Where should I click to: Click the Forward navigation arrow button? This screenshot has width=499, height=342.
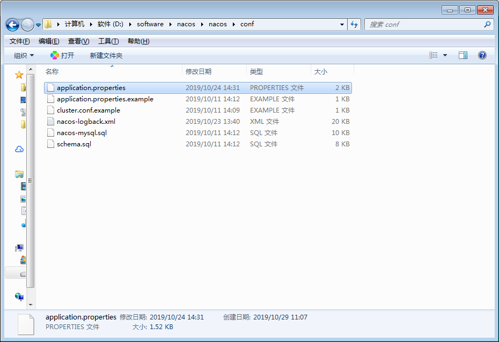(x=27, y=25)
